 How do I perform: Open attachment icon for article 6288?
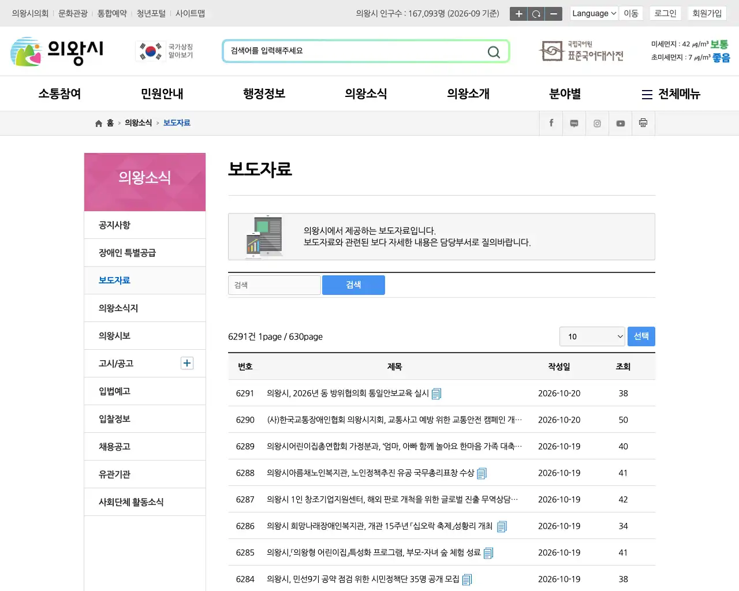point(482,473)
